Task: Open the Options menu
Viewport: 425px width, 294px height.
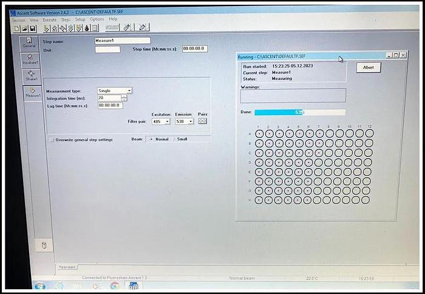Action: click(97, 19)
